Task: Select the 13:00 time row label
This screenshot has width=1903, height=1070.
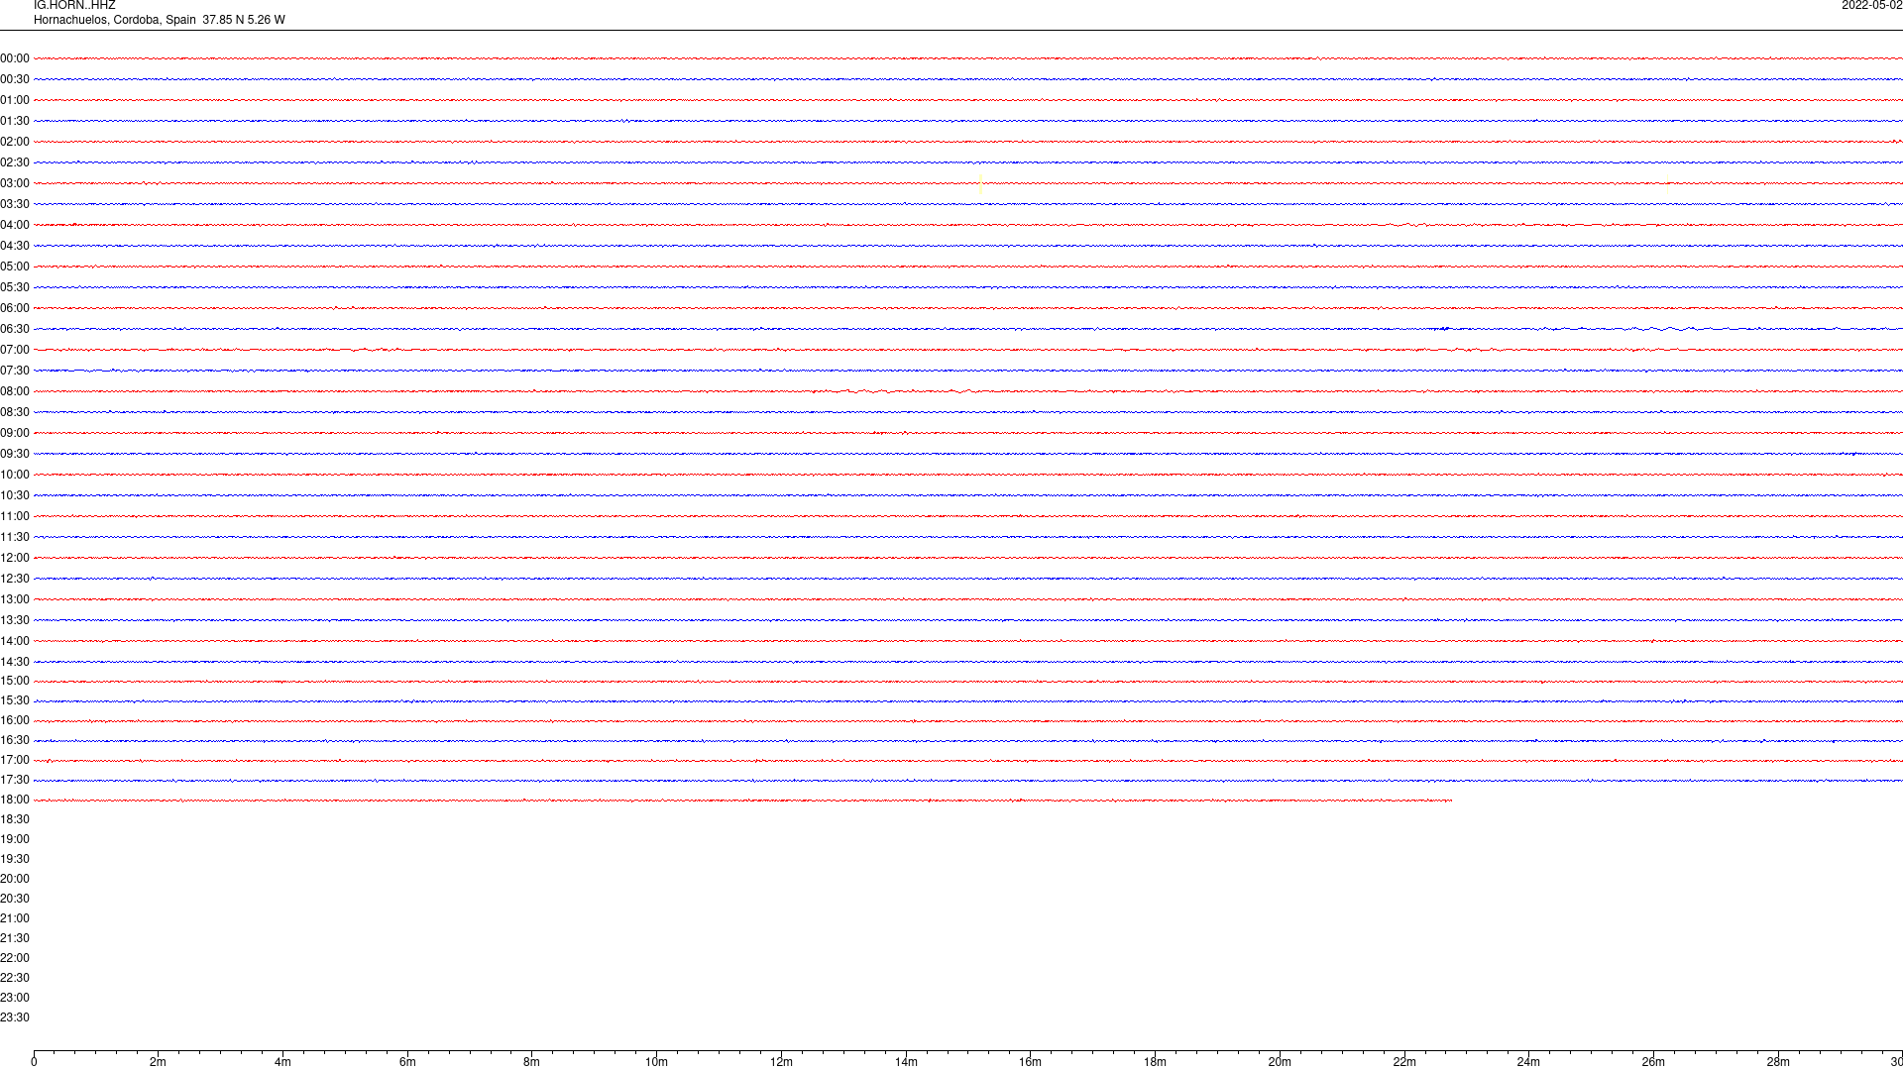Action: (15, 599)
